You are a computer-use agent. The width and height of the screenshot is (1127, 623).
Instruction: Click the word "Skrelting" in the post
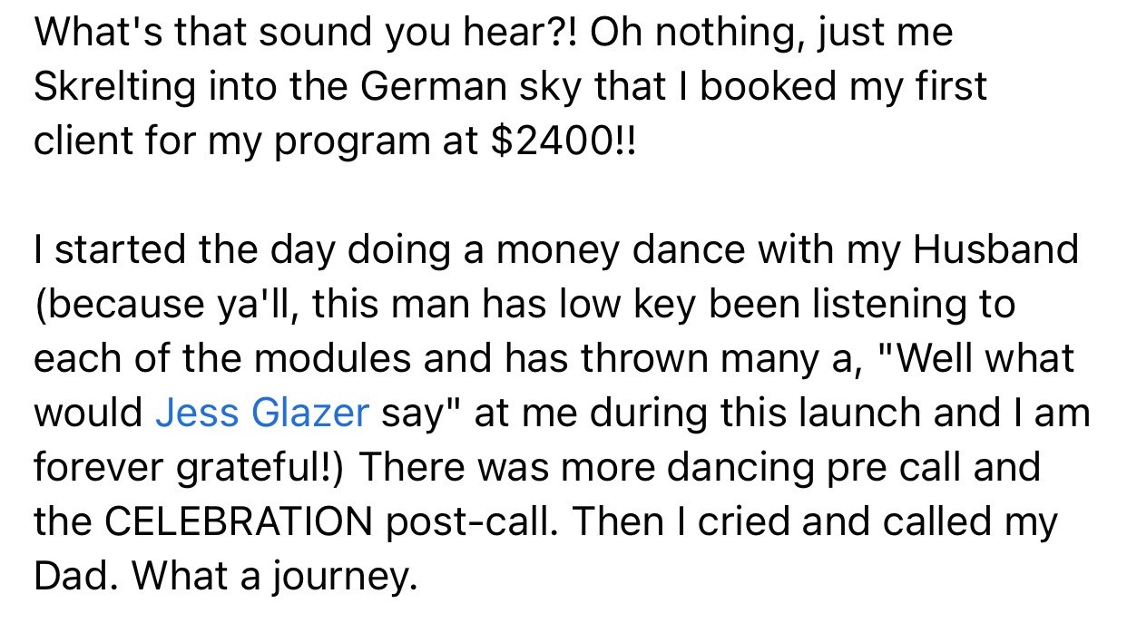click(113, 87)
